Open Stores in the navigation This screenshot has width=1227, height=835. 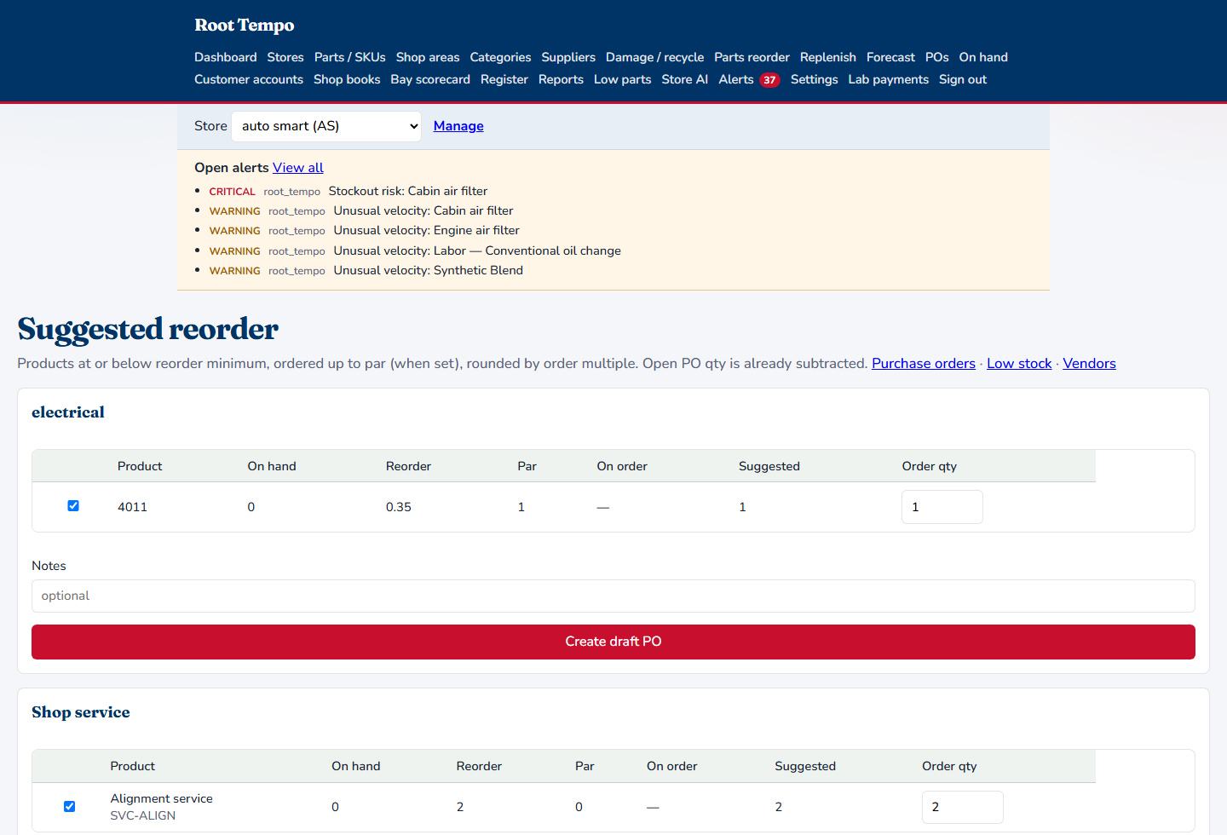point(285,57)
